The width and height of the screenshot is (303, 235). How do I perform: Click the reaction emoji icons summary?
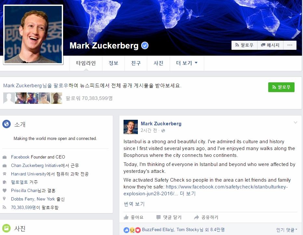tap(132, 230)
